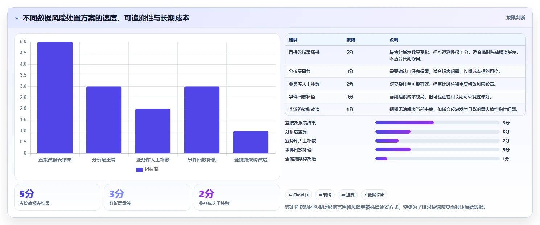
Task: Click the 全链路架构改造 x-axis label under the chart
Action: click(251, 160)
